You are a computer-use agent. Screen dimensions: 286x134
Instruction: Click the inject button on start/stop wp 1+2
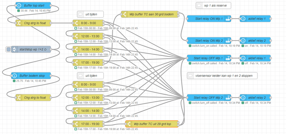tap(8, 49)
